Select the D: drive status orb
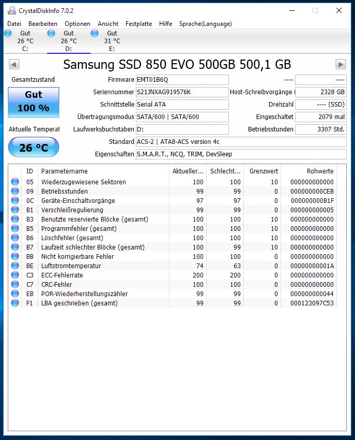The image size is (355, 440). point(51,33)
